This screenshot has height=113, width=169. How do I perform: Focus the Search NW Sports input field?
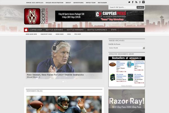click(x=123, y=7)
